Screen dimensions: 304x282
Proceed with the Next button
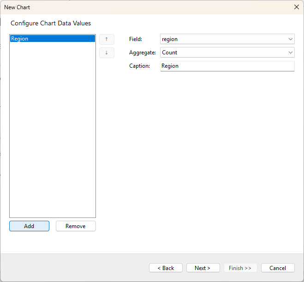pos(203,268)
